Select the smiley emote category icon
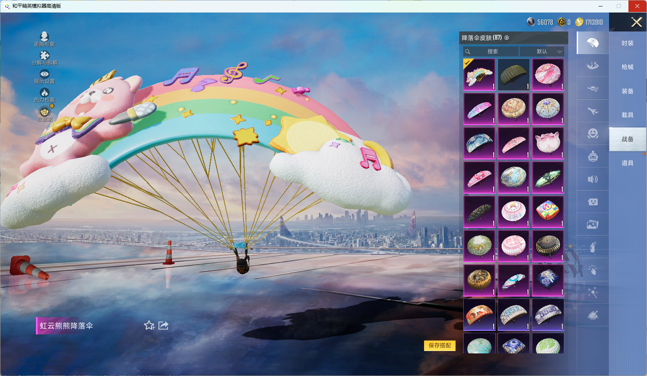 [592, 134]
